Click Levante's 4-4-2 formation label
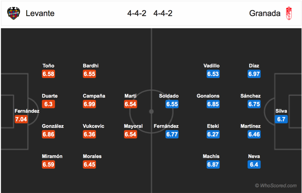302x193 pixels. 137,13
